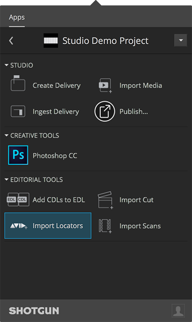Screen dimensions: 192x322
Task: Click the Import Scans filmstrip icon
Action: coord(105,226)
